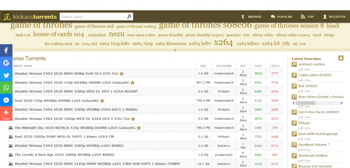This screenshot has width=350, height=168.
Task: Click the RSS icon beside Latest Searches
Action: pos(341,58)
